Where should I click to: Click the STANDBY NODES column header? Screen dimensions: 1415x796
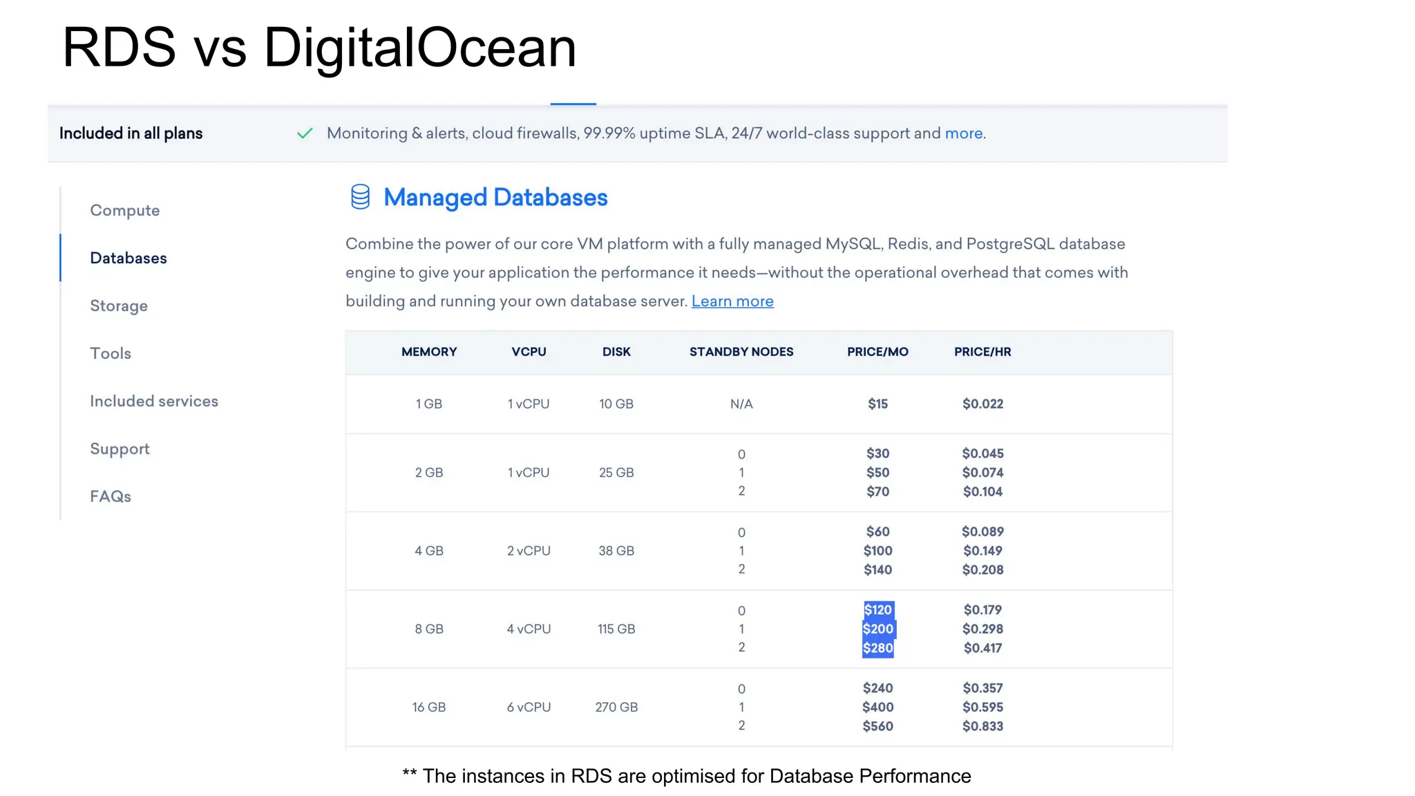coord(741,352)
